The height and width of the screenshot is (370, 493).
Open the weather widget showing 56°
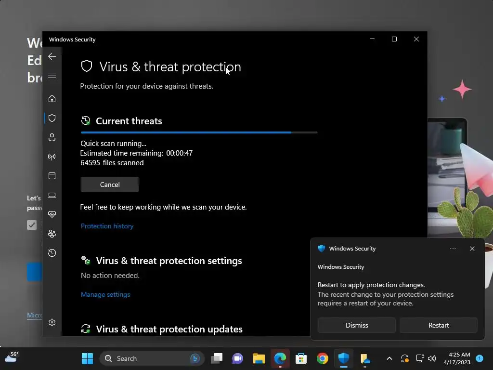(x=12, y=358)
